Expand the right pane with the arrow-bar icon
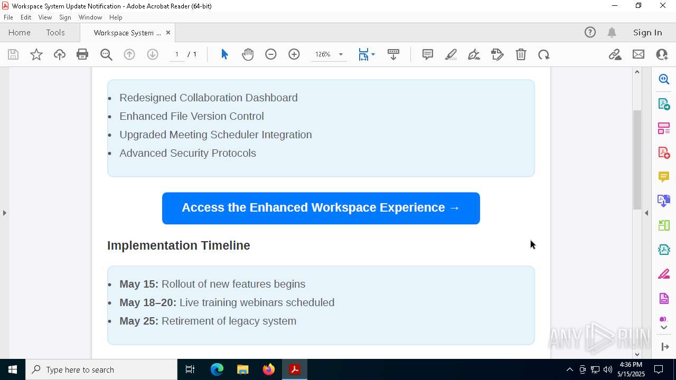The width and height of the screenshot is (676, 380). click(664, 347)
